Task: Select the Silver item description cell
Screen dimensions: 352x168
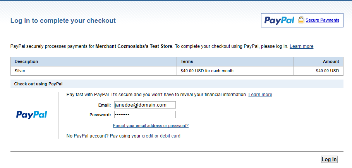Action: click(20, 71)
